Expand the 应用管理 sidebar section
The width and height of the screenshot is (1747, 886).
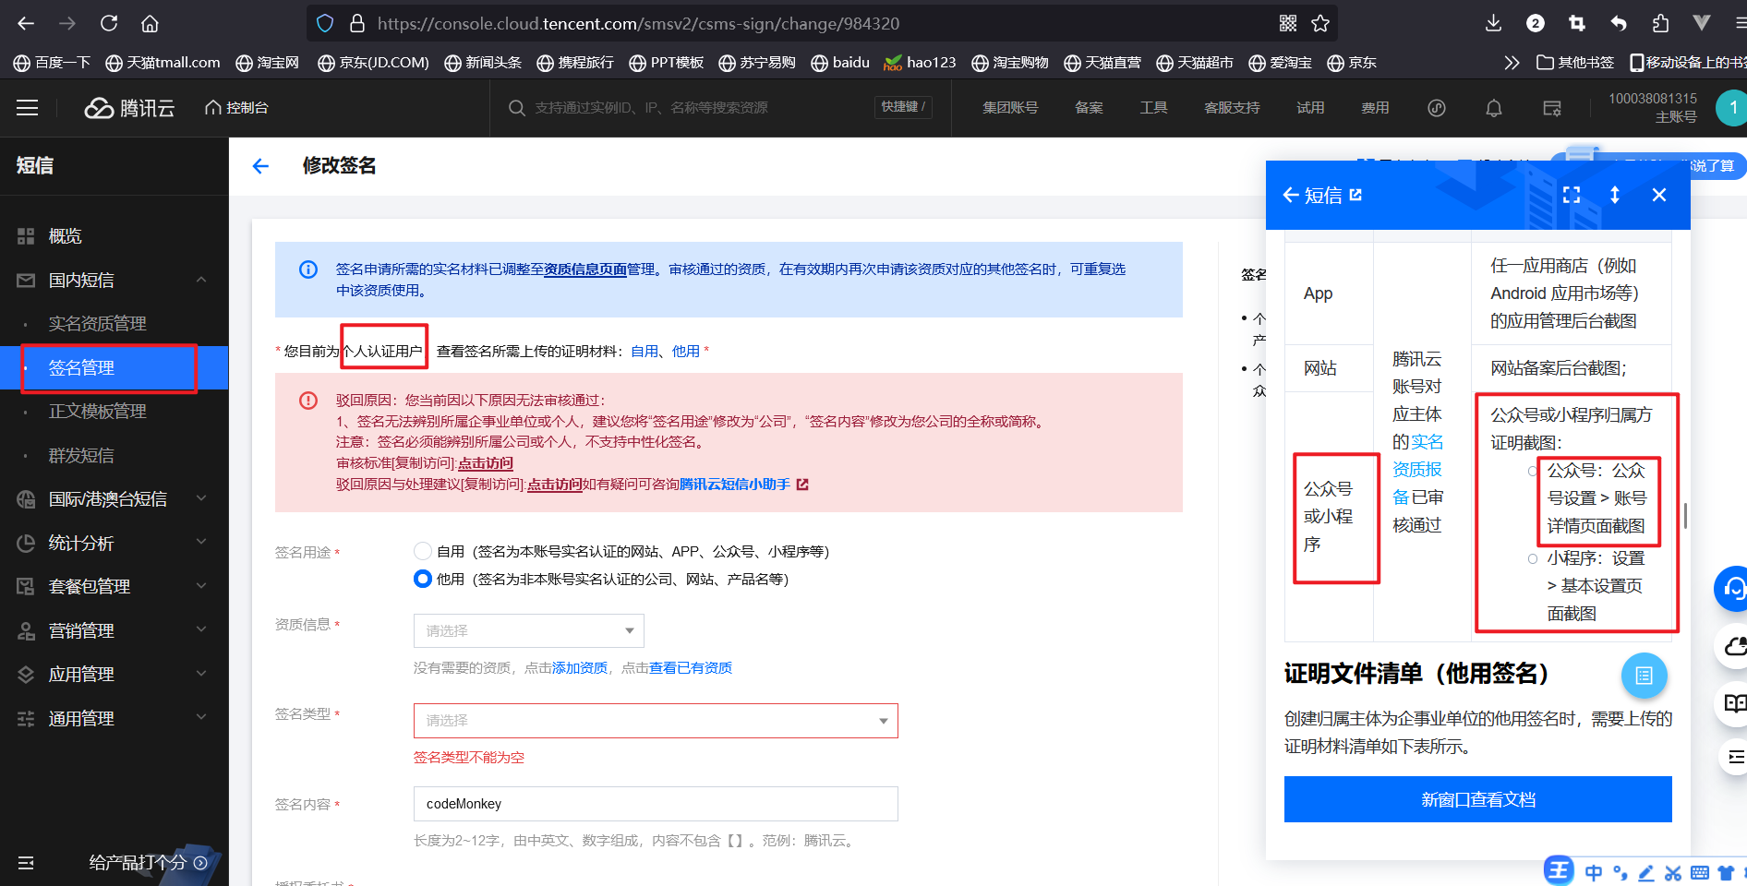click(201, 674)
